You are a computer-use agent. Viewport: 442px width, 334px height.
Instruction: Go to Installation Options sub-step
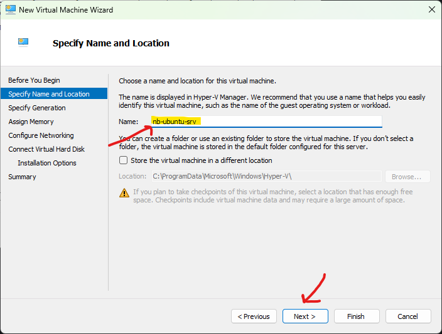(x=47, y=163)
